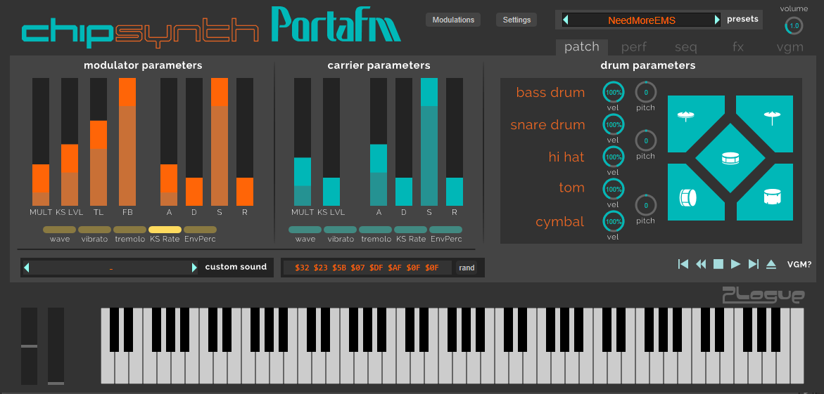Image resolution: width=824 pixels, height=394 pixels.
Task: Open the seq tab
Action: [x=685, y=47]
